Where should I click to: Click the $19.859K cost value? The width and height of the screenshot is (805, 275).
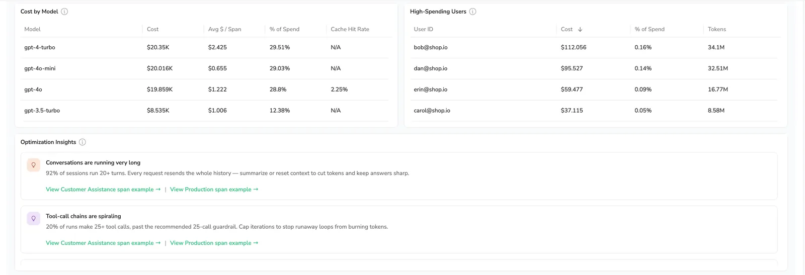(x=159, y=89)
